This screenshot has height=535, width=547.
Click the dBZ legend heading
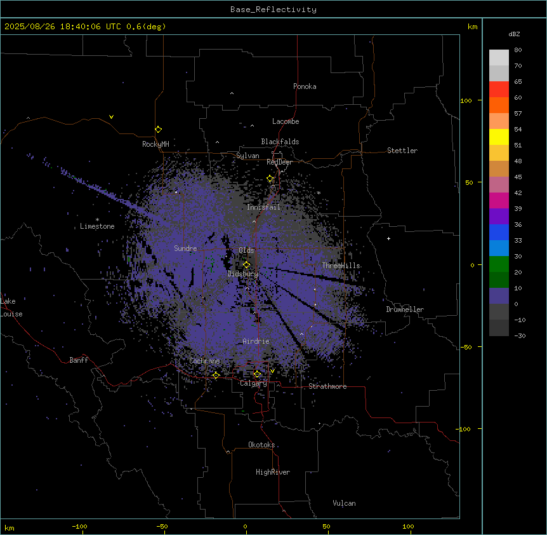514,34
